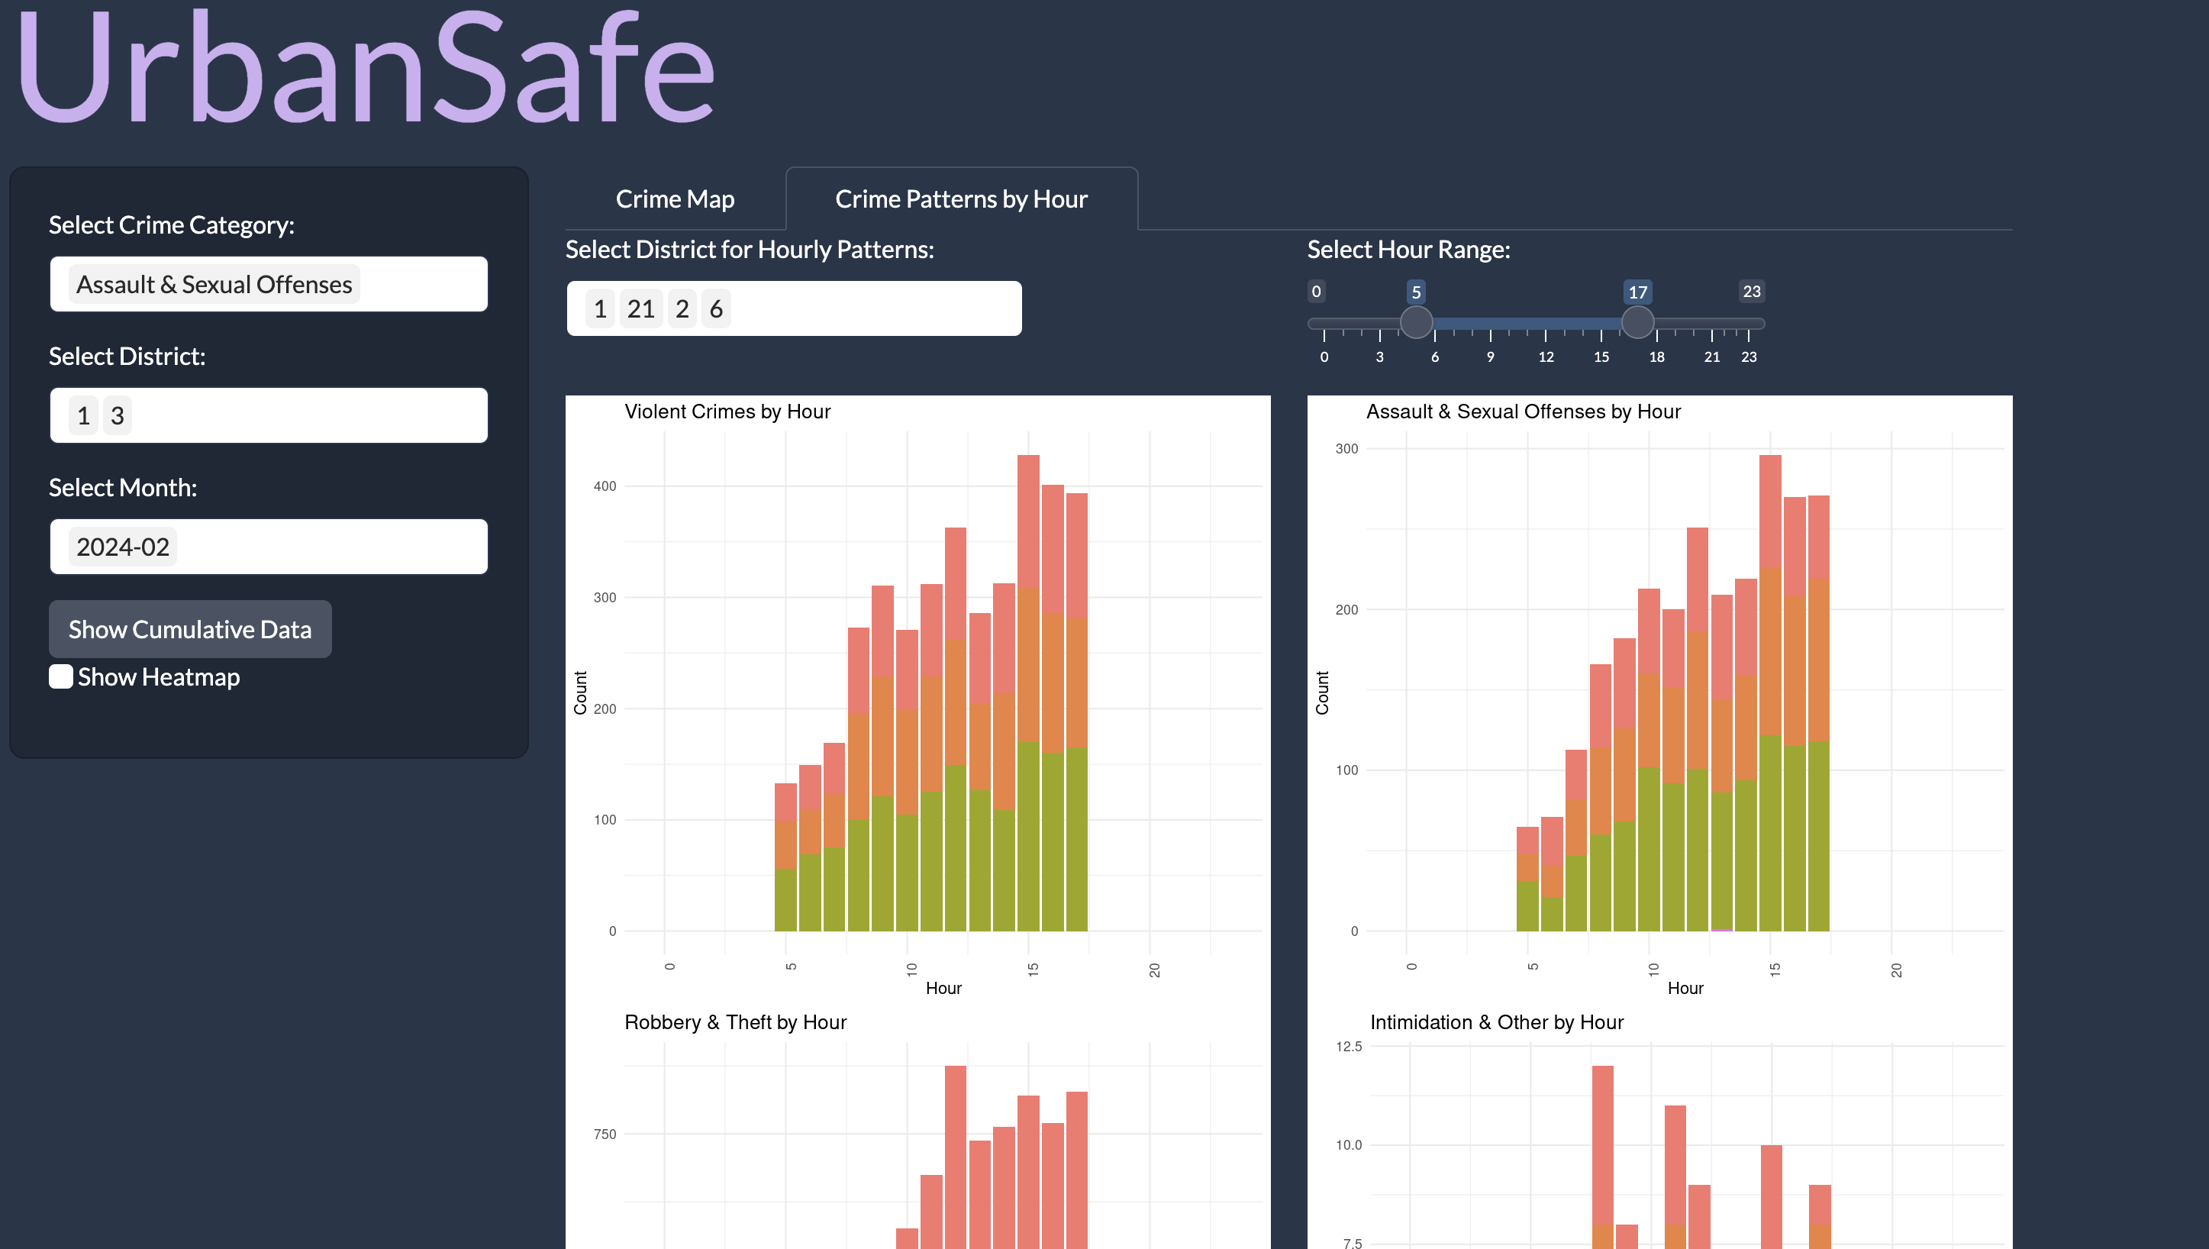Switch to the Crime Map tab

(675, 199)
